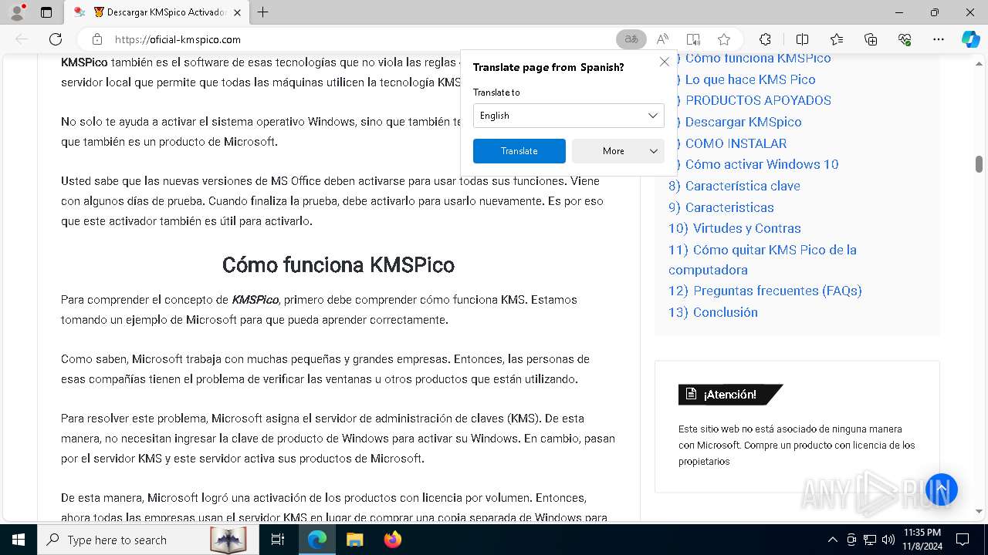Click the address bar URL field
Viewport: 988px width, 555px height.
363,39
